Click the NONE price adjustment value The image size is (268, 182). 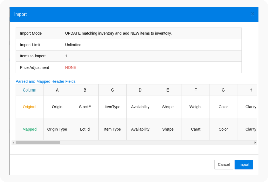click(71, 68)
